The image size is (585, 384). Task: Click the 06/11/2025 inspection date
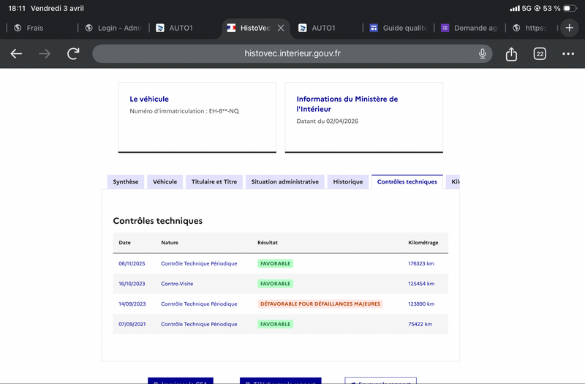point(132,263)
